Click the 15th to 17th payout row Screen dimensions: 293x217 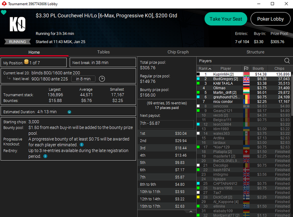click(x=167, y=206)
